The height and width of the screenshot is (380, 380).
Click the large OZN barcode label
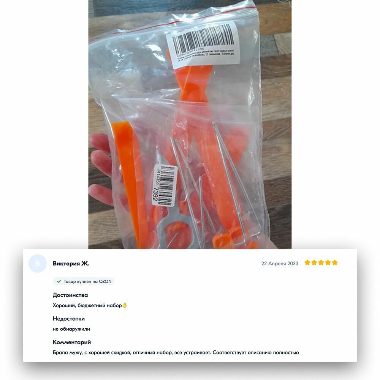[x=203, y=44]
